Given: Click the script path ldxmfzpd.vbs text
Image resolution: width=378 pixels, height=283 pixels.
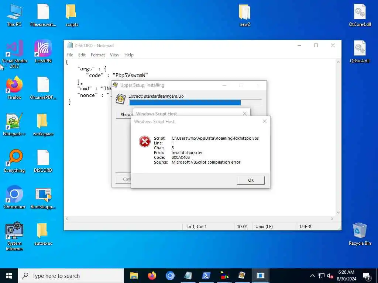Looking at the screenshot, I should pos(215,138).
